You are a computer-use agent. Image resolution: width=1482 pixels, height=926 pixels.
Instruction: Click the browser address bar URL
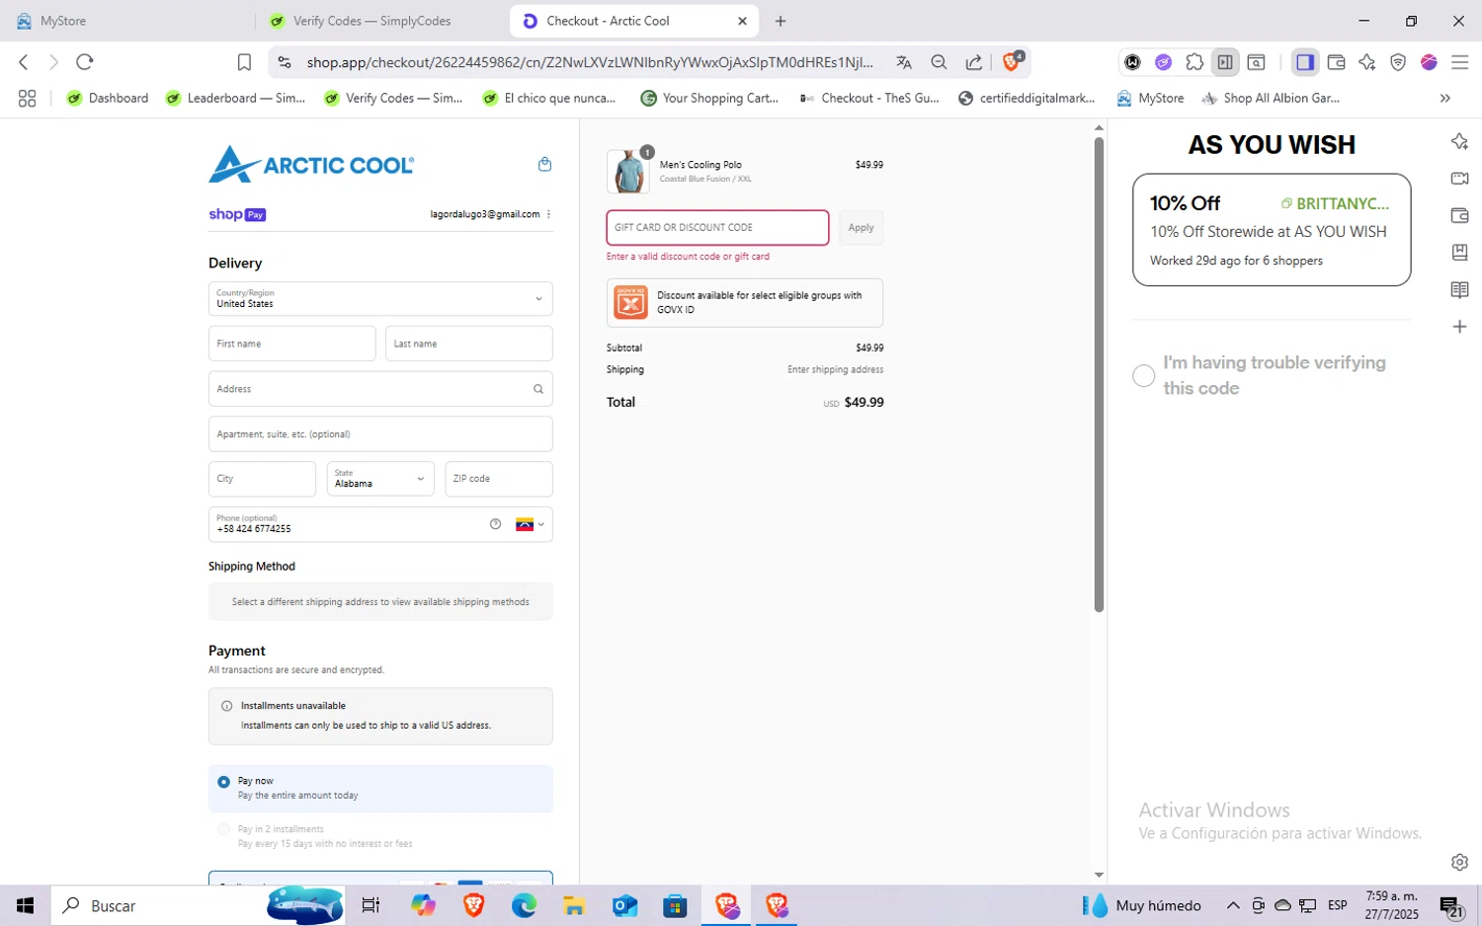[x=589, y=62]
